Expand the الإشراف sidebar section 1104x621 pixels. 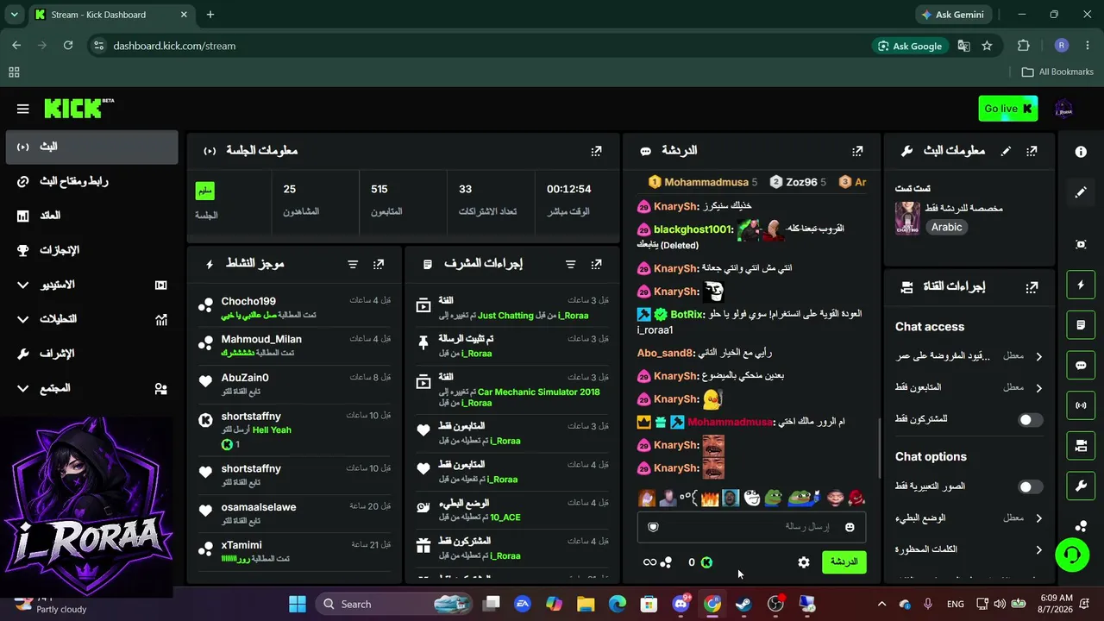(91, 354)
